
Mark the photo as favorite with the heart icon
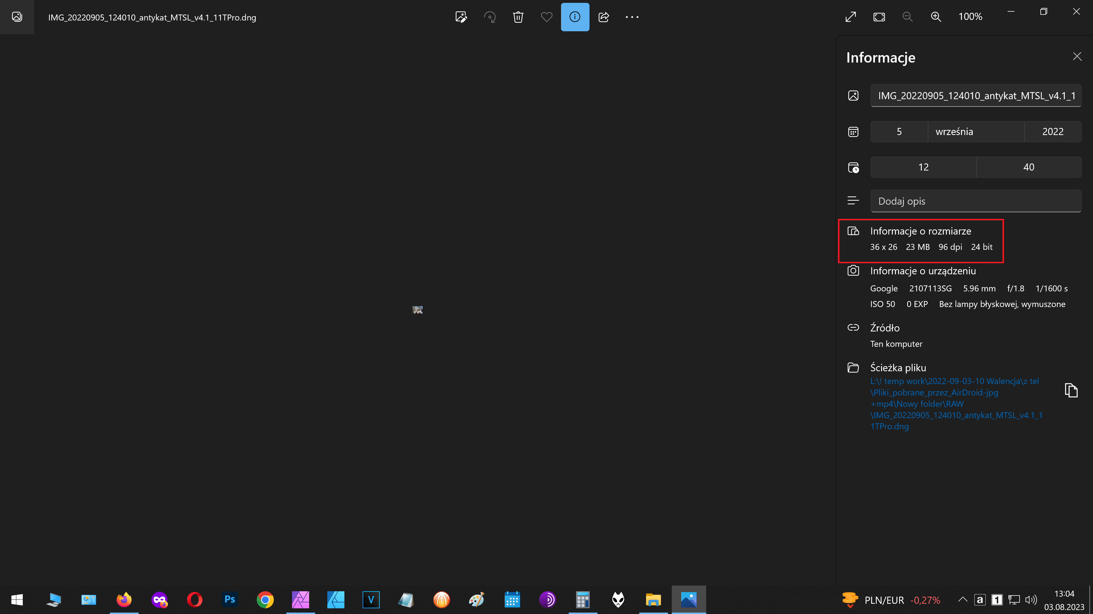coord(546,17)
